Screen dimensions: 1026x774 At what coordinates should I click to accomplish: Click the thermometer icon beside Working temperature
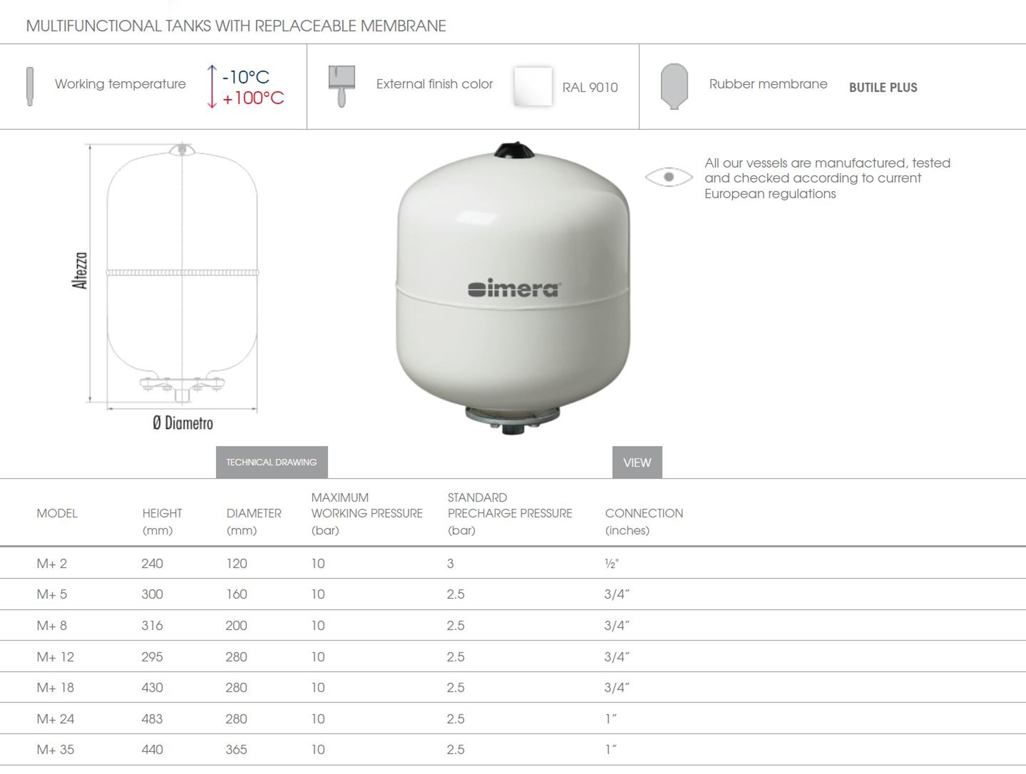pyautogui.click(x=30, y=86)
